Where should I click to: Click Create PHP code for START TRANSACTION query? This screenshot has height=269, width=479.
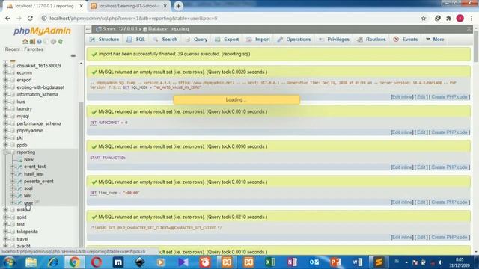[449, 167]
